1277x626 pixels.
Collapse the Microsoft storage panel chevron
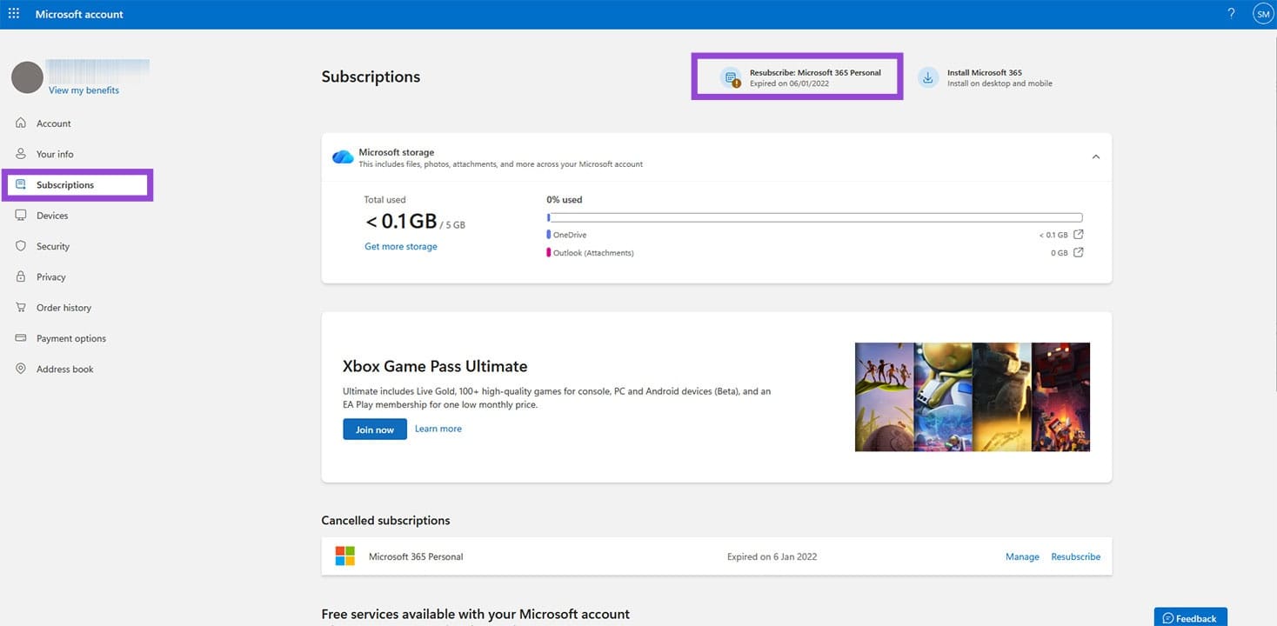coord(1096,156)
